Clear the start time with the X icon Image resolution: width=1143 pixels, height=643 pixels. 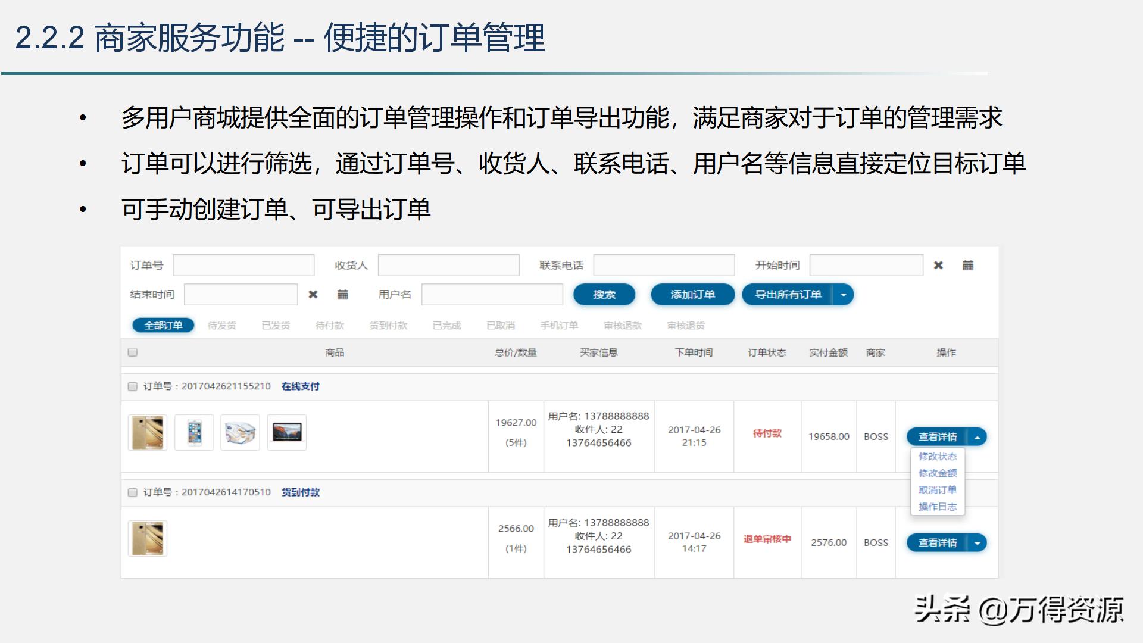[x=939, y=265]
